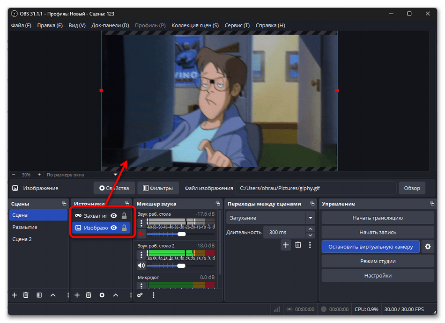Add a new source with plus icon
This screenshot has width=445, height=323.
tap(77, 295)
